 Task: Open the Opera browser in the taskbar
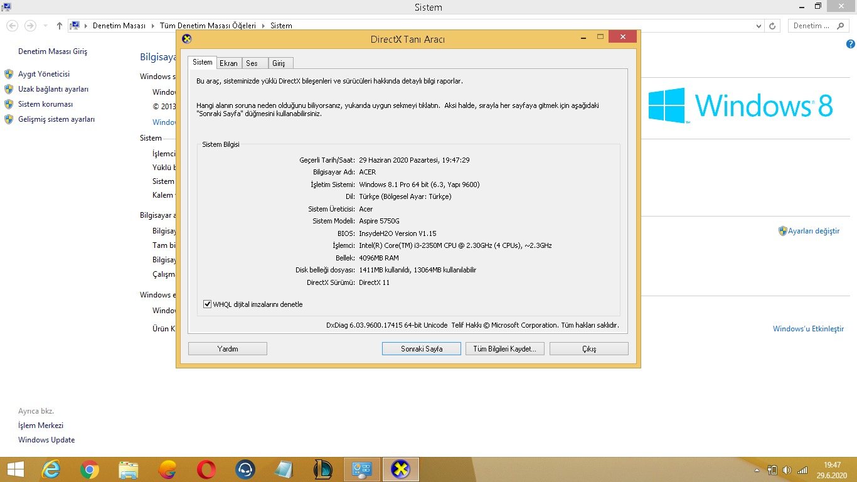coord(206,469)
